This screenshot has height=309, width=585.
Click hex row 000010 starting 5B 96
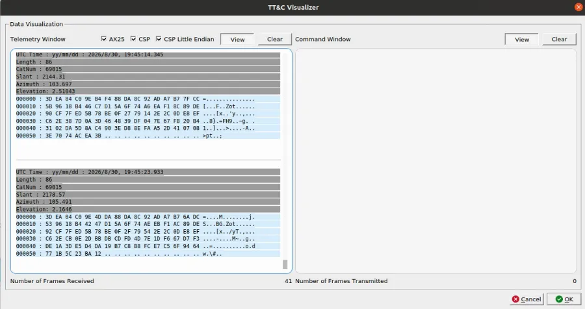tap(148, 106)
